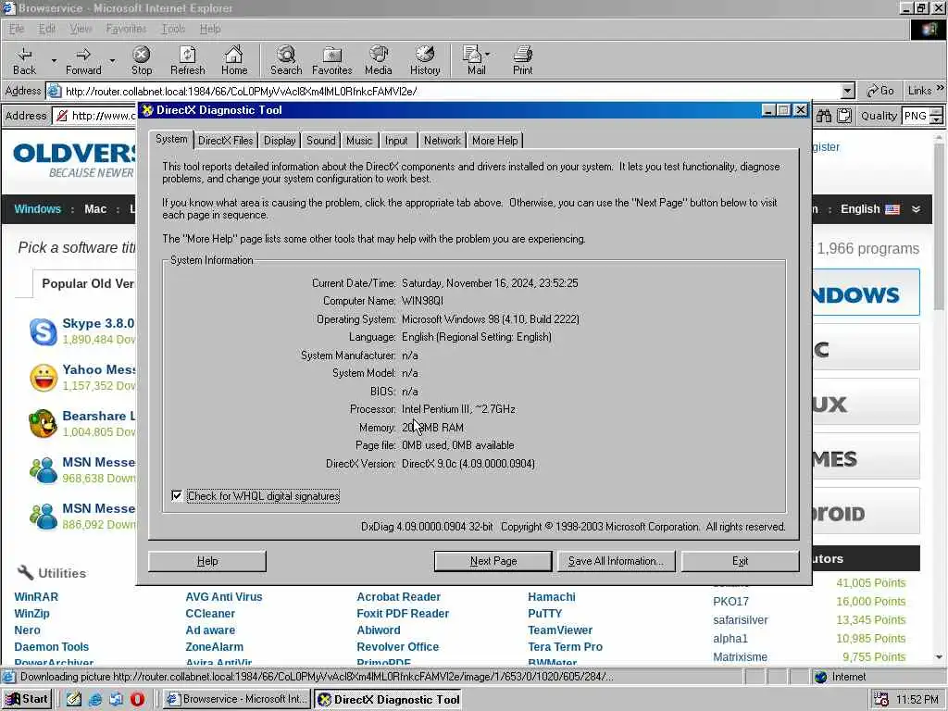948x711 pixels.
Task: Open the Tools menu in IE
Action: (x=173, y=29)
